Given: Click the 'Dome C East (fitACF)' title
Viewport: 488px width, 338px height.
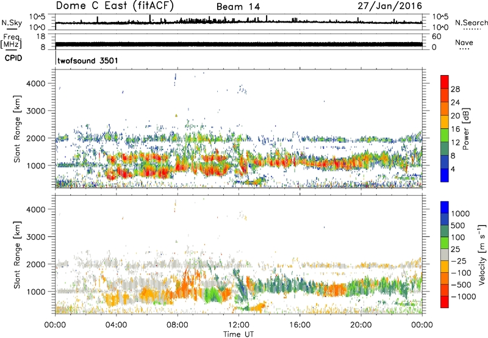Looking at the screenshot, I should (x=115, y=5).
